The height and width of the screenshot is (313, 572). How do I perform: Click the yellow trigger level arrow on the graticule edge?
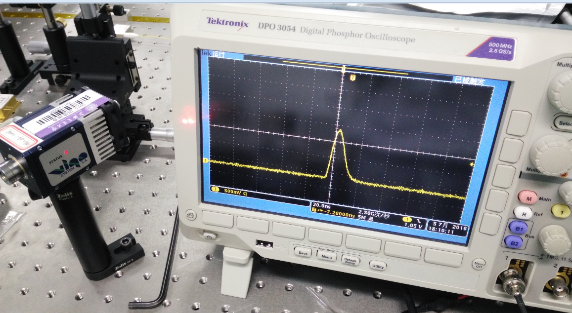pyautogui.click(x=472, y=165)
